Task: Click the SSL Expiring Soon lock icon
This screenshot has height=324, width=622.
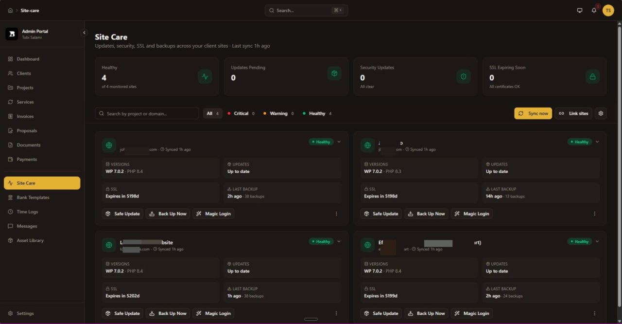Action: tap(592, 76)
